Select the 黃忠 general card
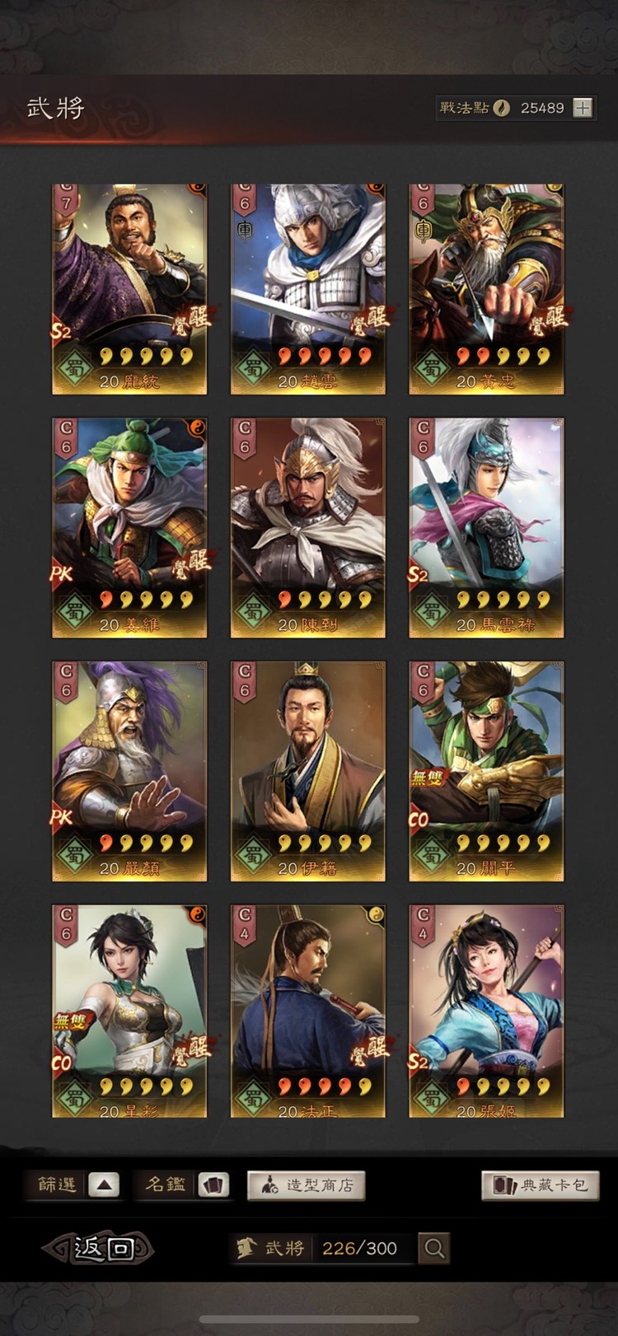618x1336 pixels. 486,289
